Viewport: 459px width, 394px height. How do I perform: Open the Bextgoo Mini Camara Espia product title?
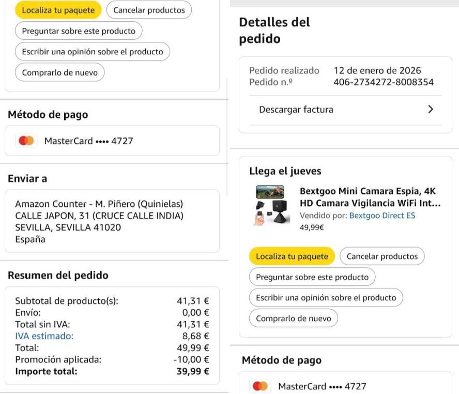click(x=370, y=197)
